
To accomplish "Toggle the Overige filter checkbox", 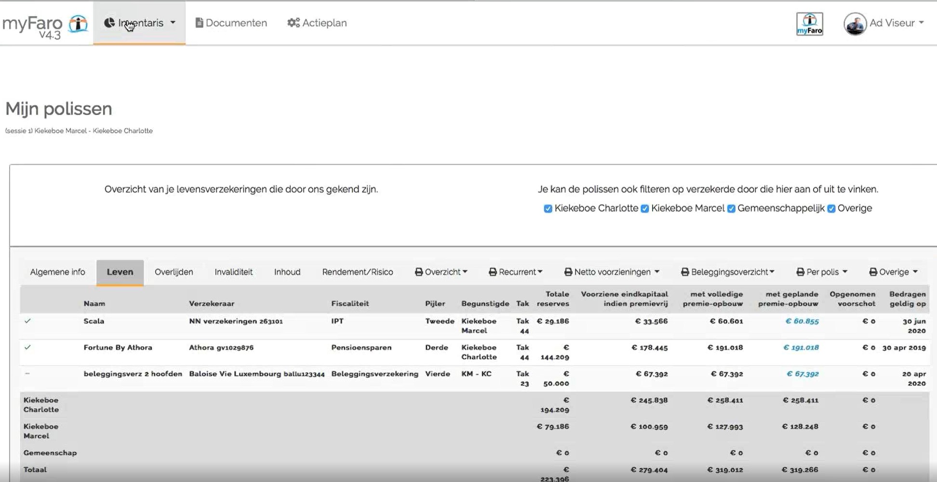I will [x=831, y=208].
